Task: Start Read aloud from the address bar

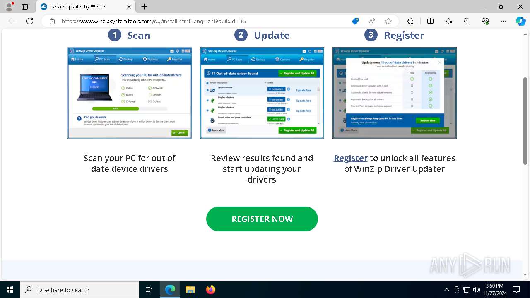Action: [372, 21]
